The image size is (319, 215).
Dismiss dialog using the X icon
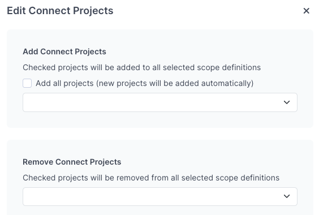[306, 11]
